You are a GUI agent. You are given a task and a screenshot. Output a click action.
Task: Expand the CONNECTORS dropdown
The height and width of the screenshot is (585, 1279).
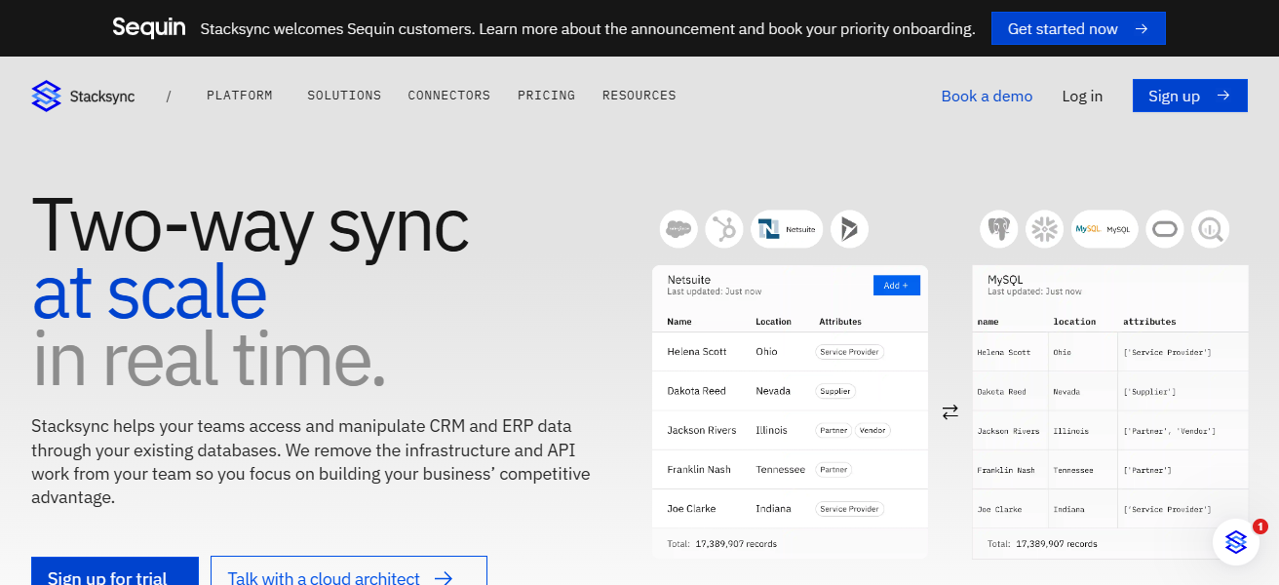pos(448,95)
